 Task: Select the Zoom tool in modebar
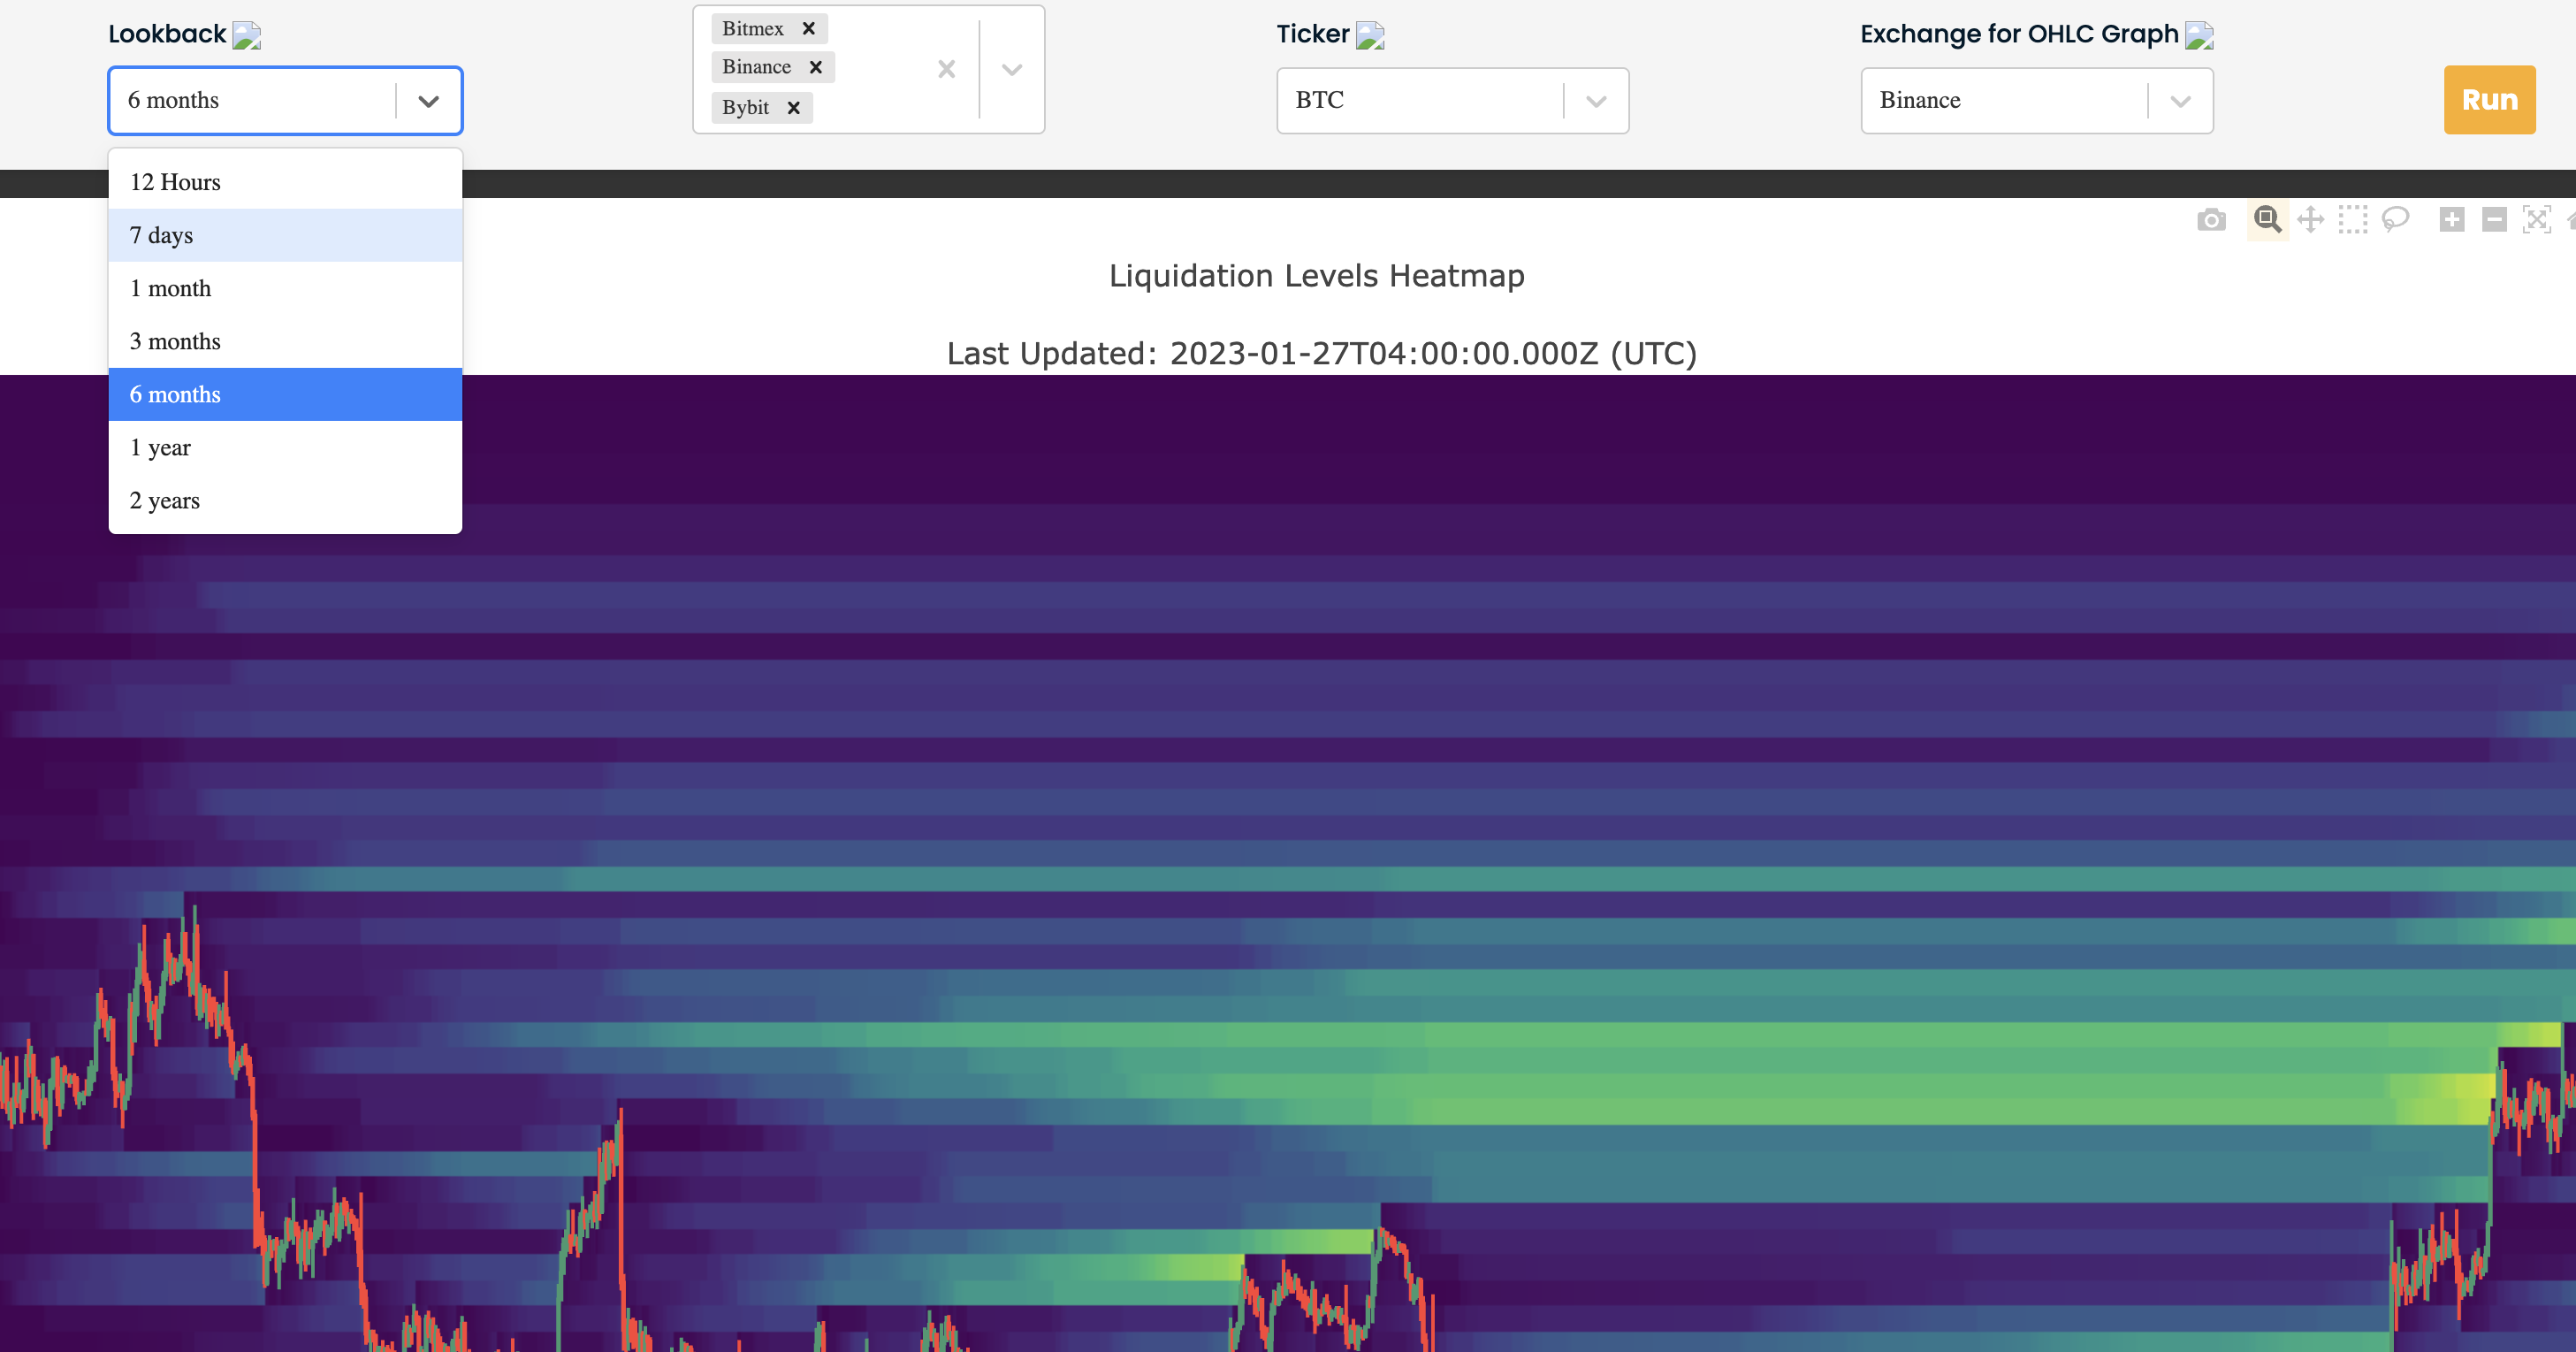click(2267, 220)
